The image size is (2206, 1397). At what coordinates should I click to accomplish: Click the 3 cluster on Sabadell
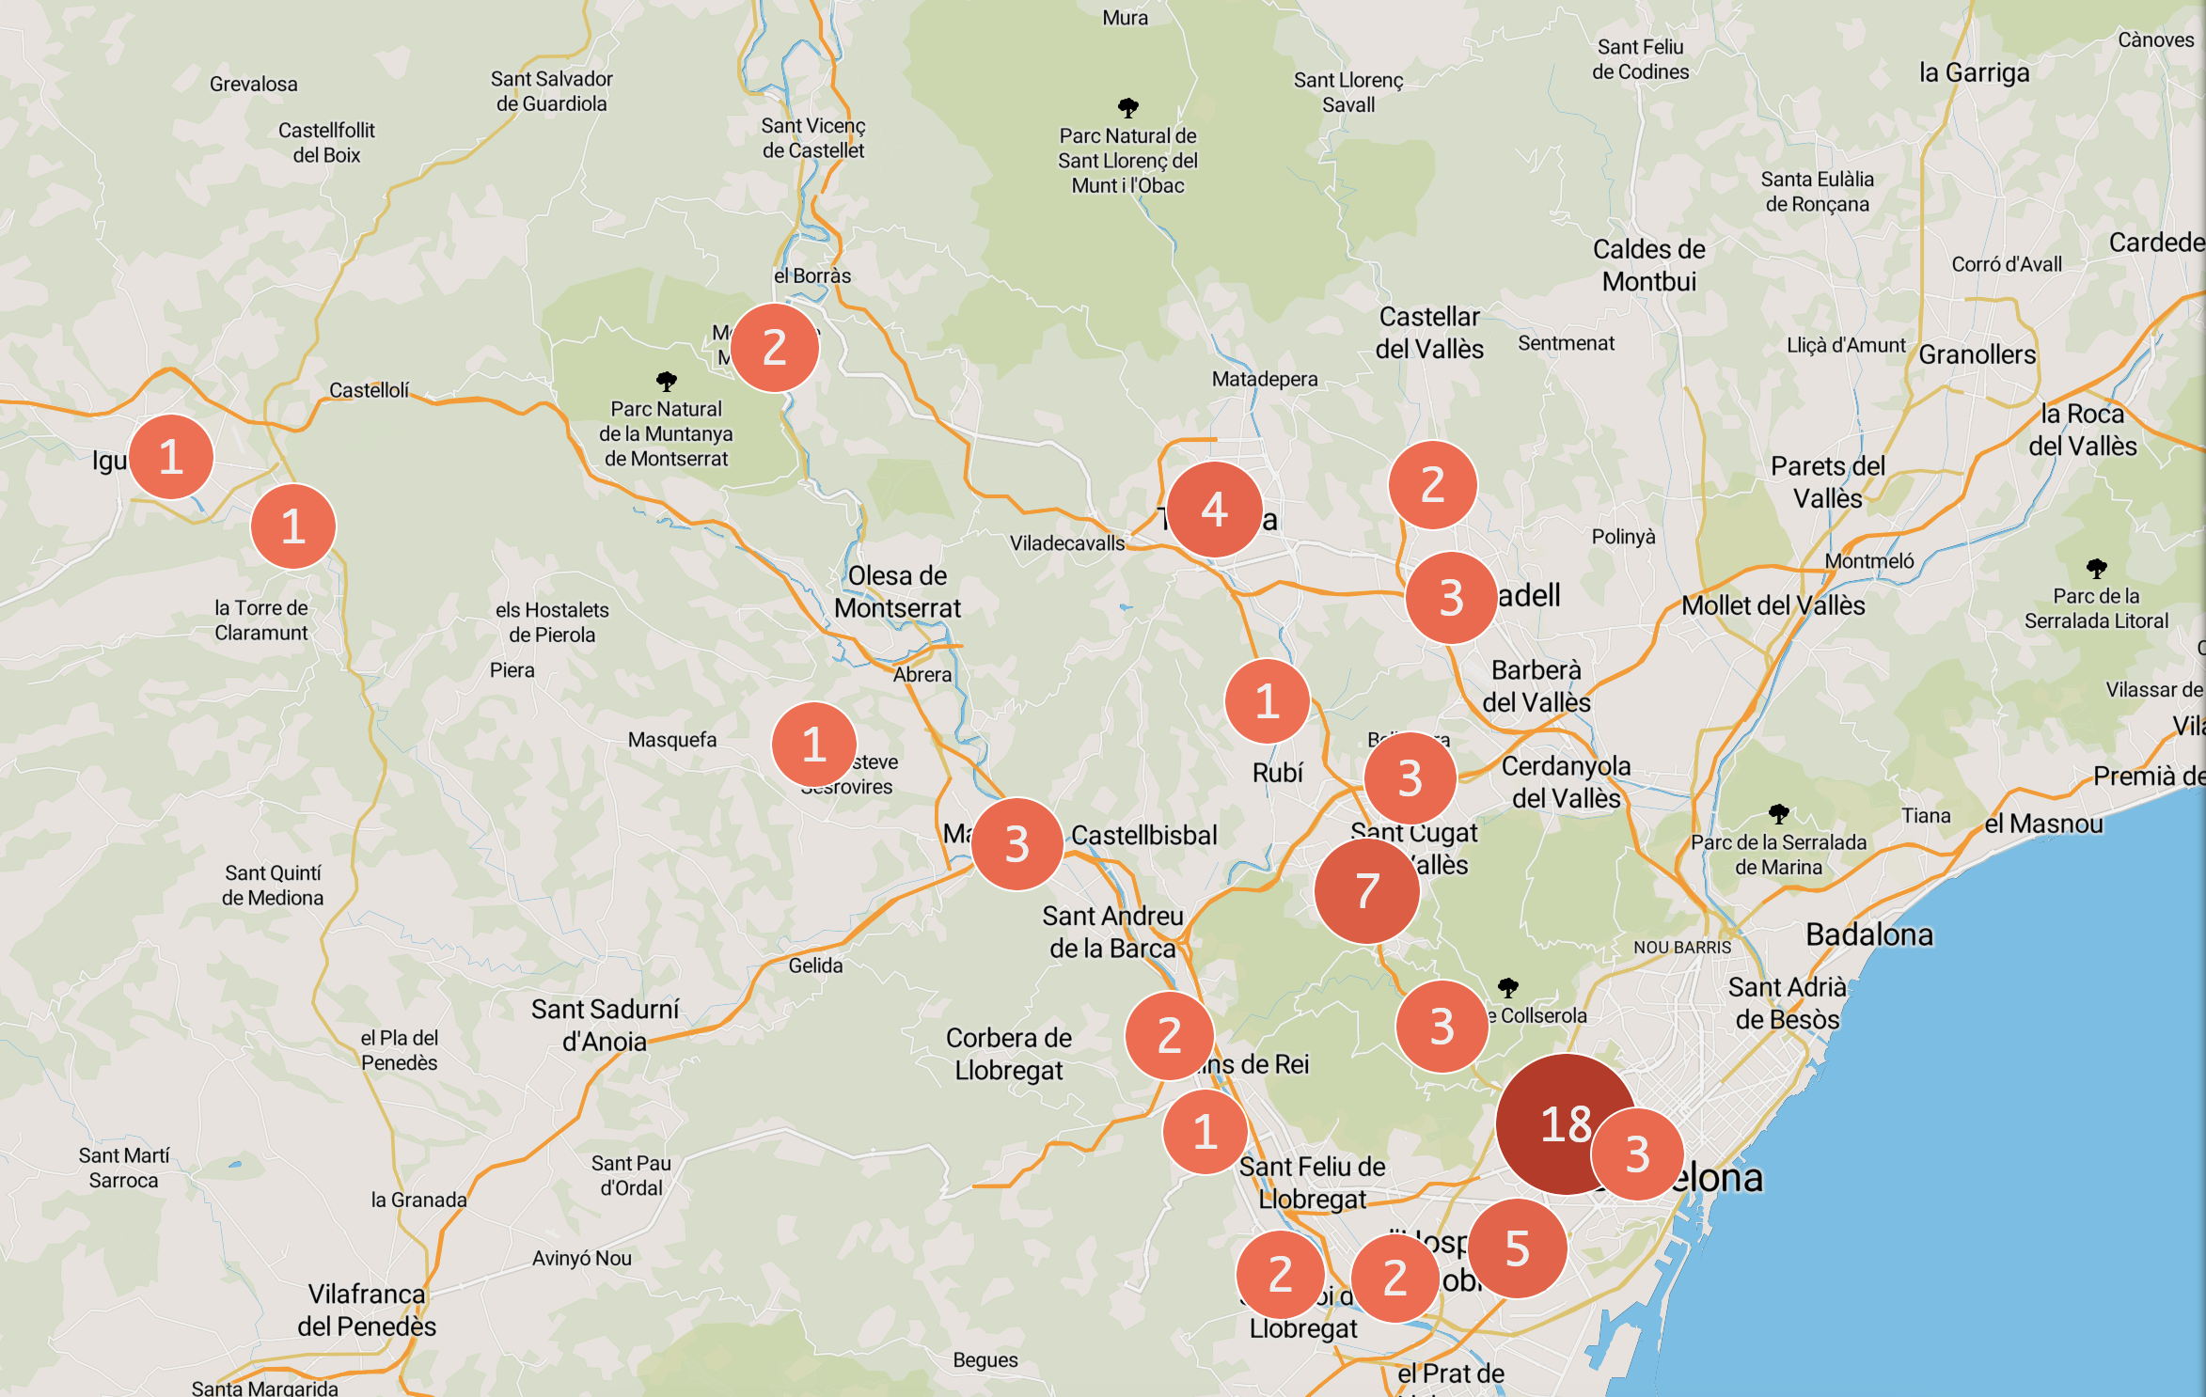(x=1451, y=598)
